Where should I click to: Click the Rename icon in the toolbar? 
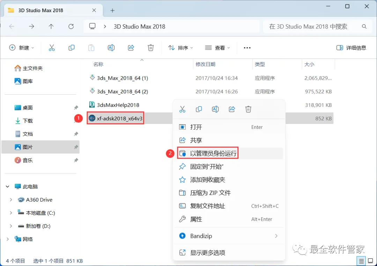(x=111, y=48)
